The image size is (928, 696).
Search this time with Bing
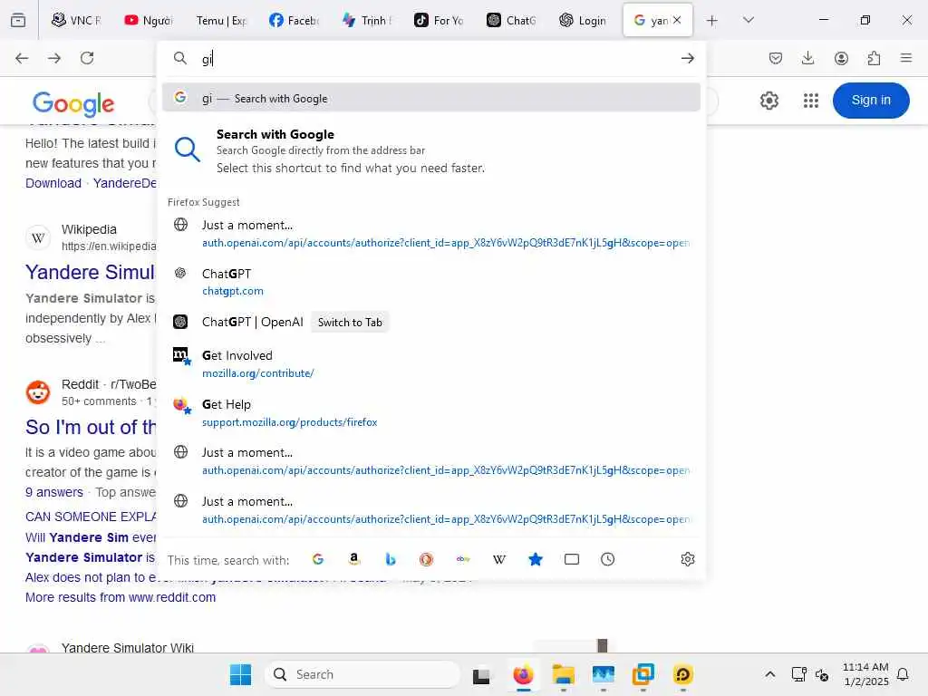tap(390, 559)
